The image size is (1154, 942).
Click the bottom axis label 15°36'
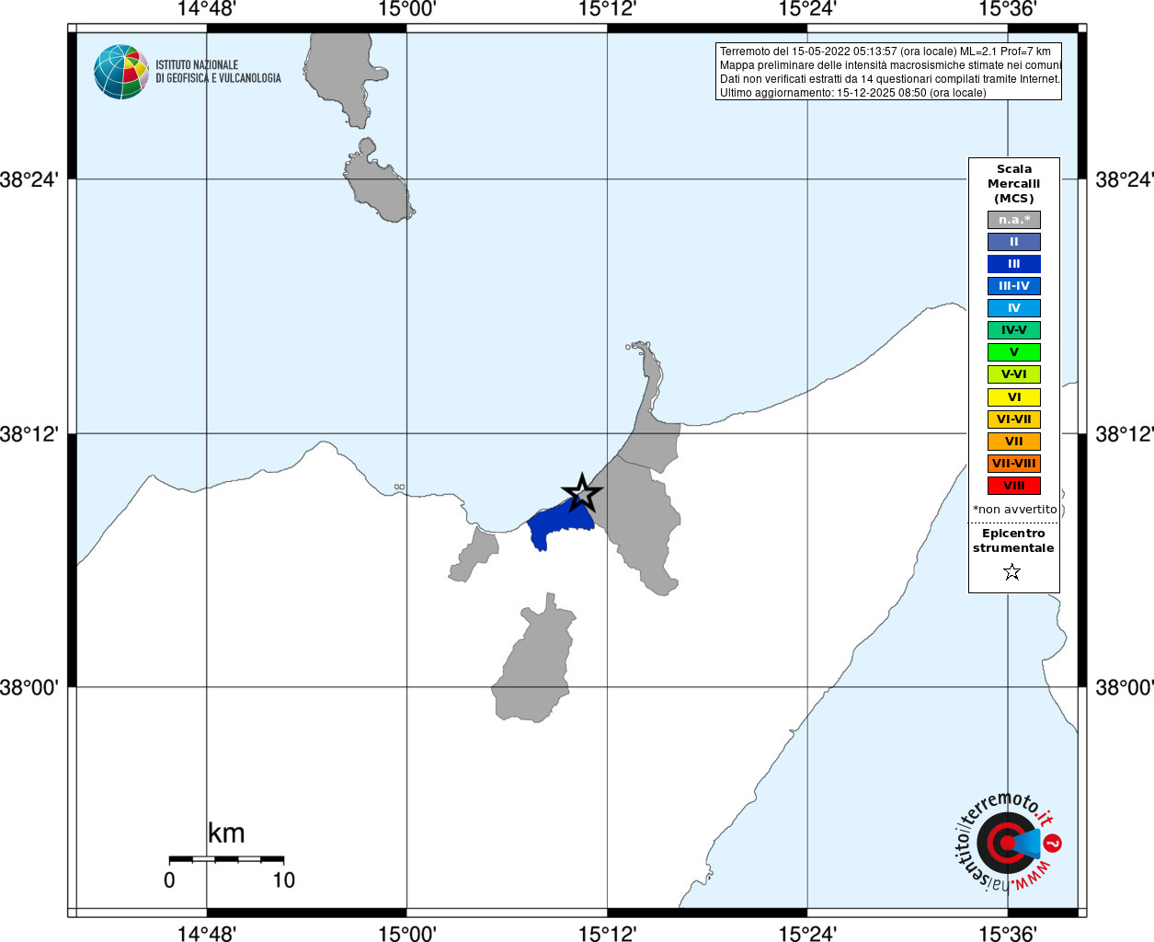(x=1008, y=933)
